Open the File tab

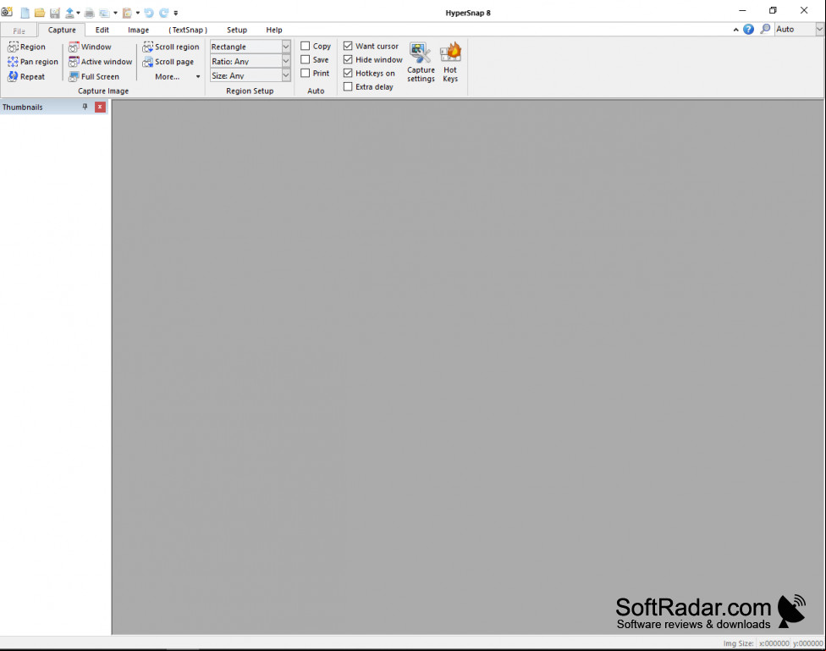click(x=19, y=30)
